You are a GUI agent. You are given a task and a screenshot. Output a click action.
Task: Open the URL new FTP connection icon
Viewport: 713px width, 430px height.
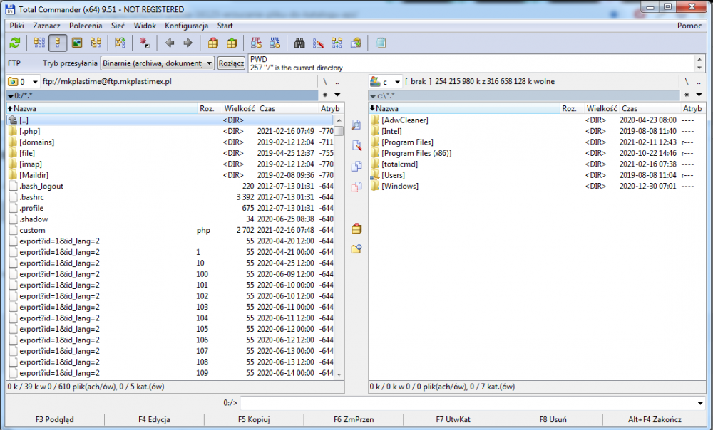(x=275, y=43)
